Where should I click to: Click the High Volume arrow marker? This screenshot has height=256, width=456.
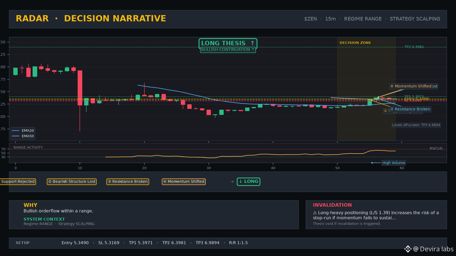click(x=376, y=163)
